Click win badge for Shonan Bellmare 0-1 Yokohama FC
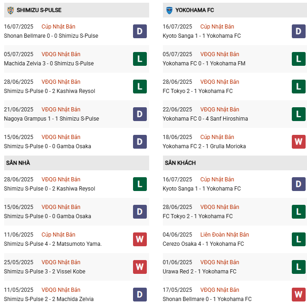This screenshot has height=307, width=307. [298, 295]
